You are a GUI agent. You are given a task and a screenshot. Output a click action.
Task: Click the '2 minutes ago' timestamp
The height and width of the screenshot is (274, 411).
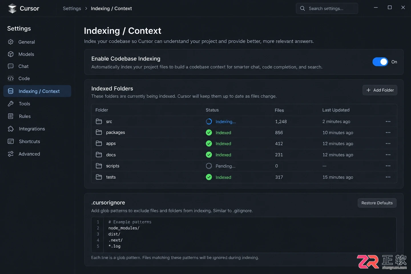336,122
